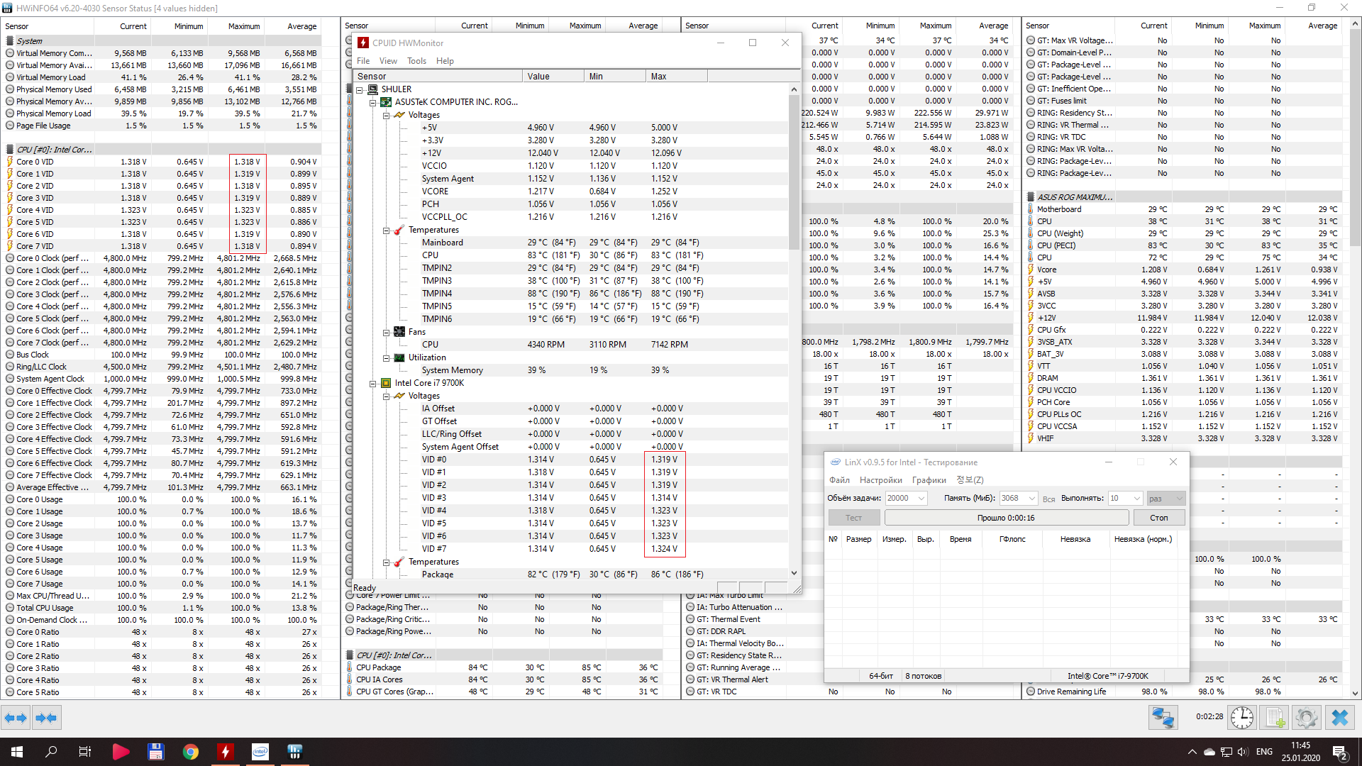
Task: Click the HWMonitor vertical scrollbar down arrow
Action: coord(794,573)
